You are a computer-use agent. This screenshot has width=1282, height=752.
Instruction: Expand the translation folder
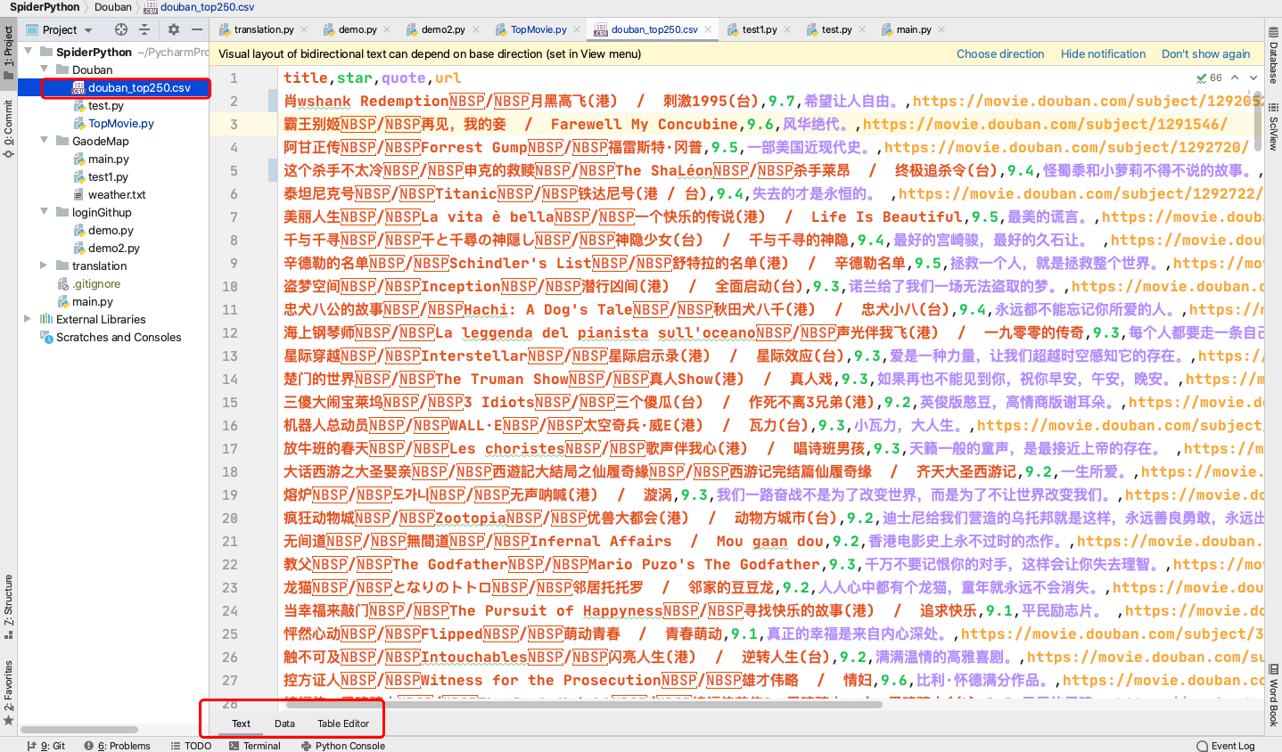45,266
